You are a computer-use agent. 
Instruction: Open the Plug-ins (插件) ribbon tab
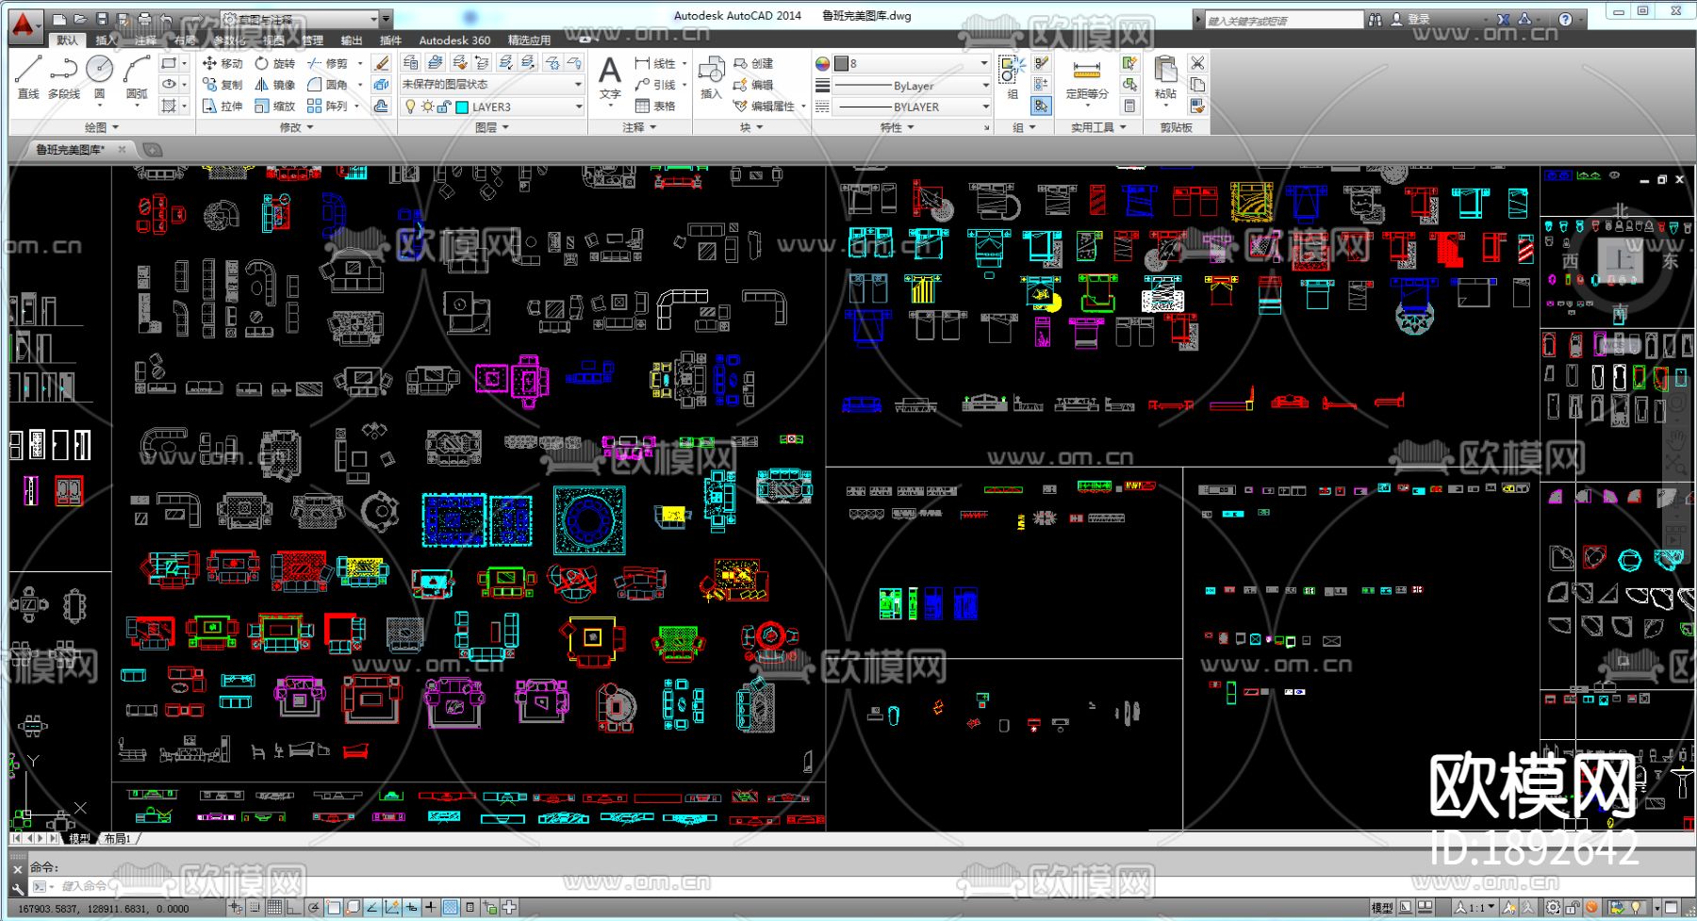click(390, 41)
